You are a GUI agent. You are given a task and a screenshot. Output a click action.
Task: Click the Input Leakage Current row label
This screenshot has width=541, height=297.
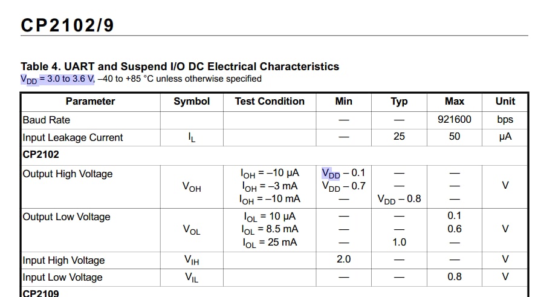point(73,137)
